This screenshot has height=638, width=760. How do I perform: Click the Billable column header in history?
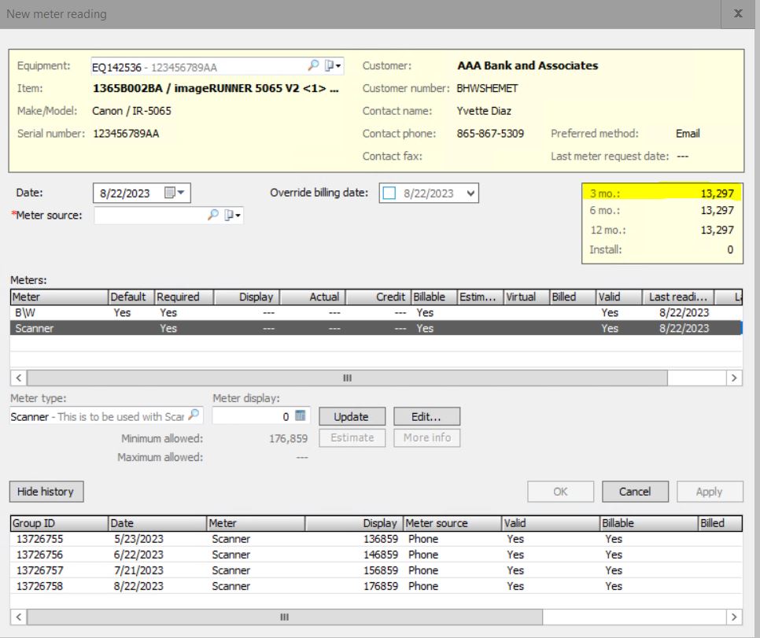(648, 523)
